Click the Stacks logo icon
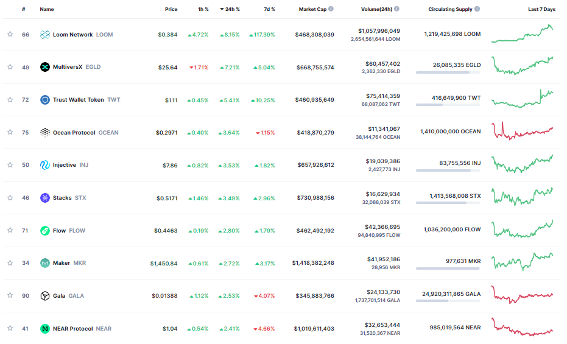The height and width of the screenshot is (344, 567). (x=45, y=198)
